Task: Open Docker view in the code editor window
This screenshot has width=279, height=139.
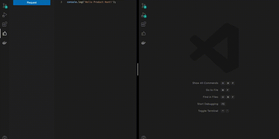Action: [5, 43]
